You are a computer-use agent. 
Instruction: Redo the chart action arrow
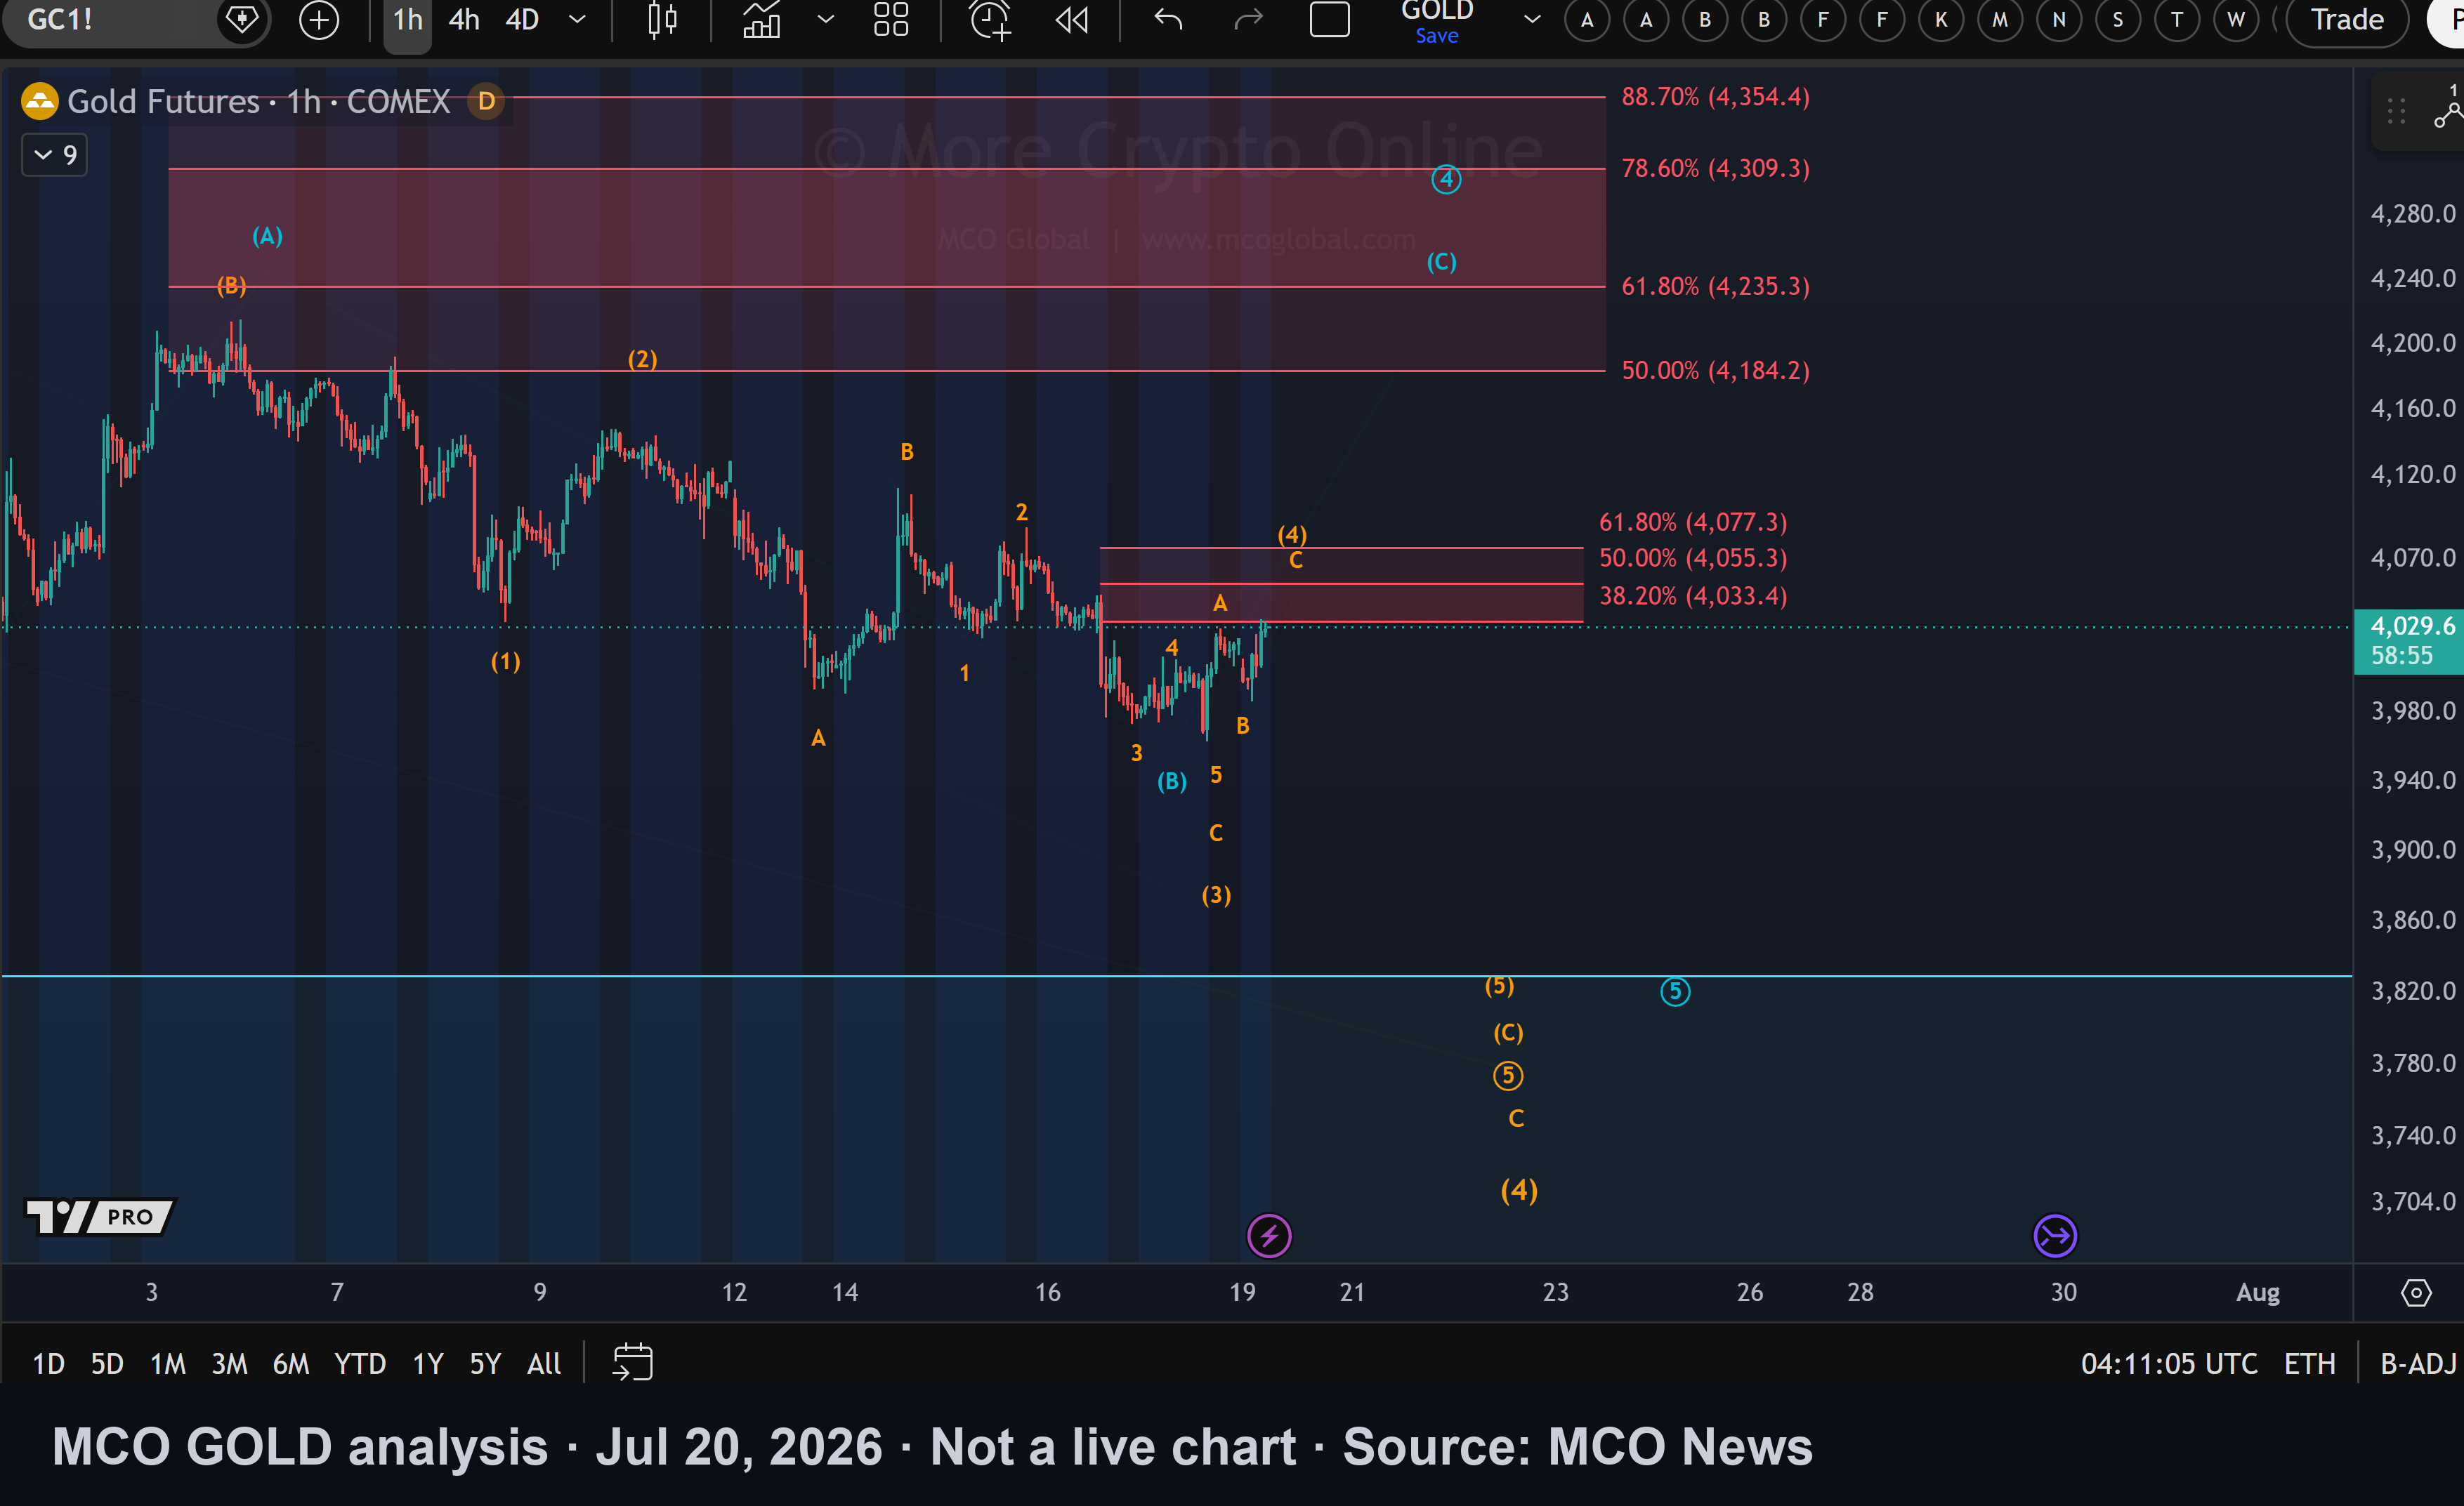(1248, 20)
